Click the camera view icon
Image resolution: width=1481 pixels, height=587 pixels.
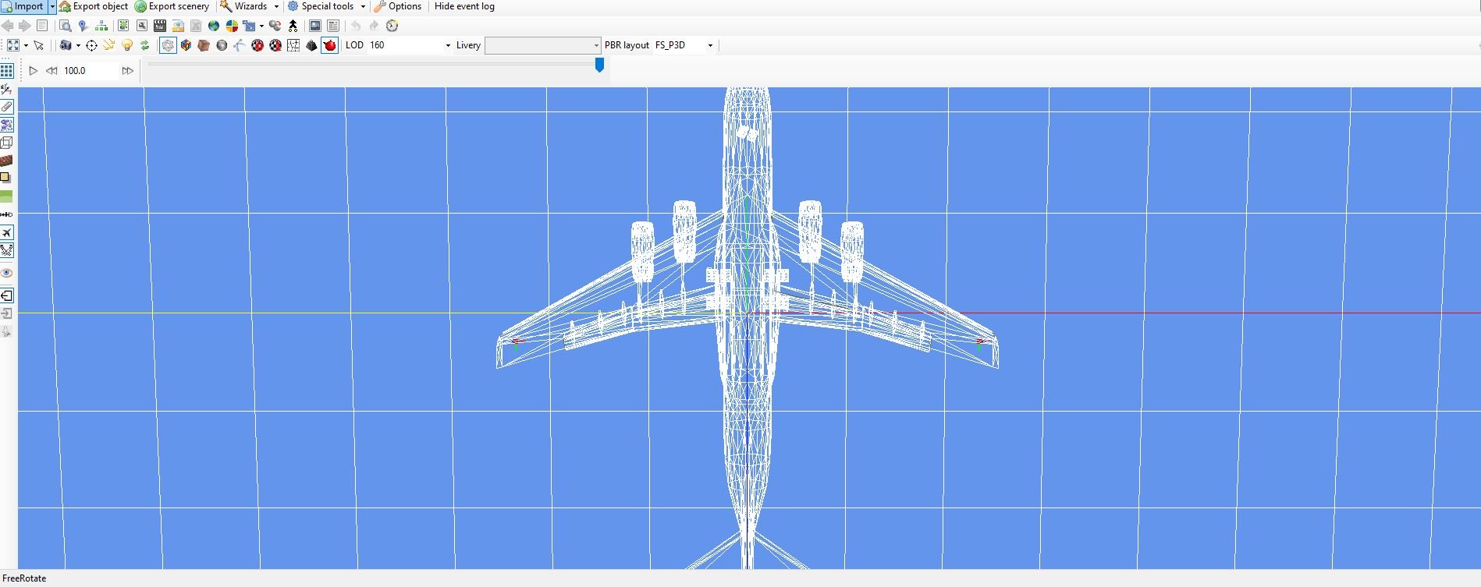[66, 45]
